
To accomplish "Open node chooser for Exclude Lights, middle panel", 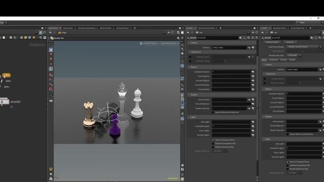I will 253,135.
